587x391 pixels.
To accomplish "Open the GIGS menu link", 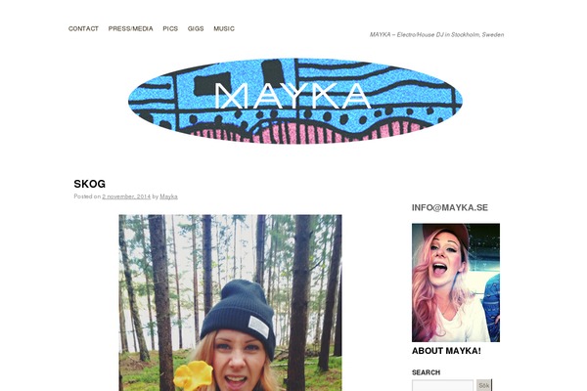I will click(196, 28).
